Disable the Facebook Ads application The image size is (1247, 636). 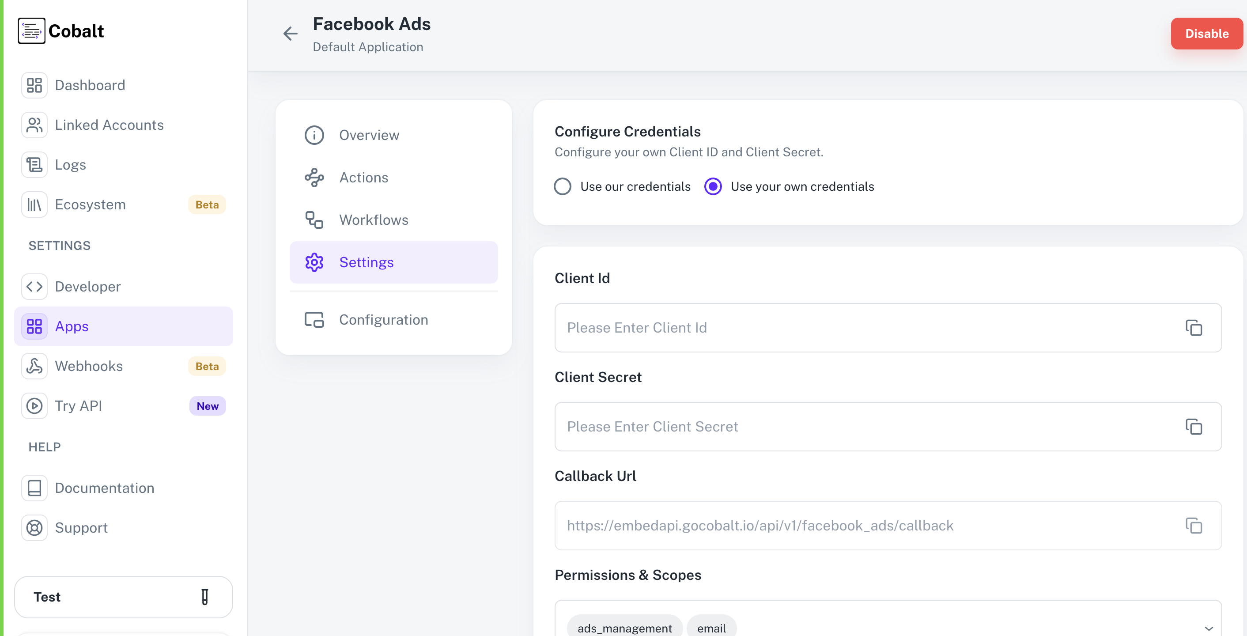1206,34
